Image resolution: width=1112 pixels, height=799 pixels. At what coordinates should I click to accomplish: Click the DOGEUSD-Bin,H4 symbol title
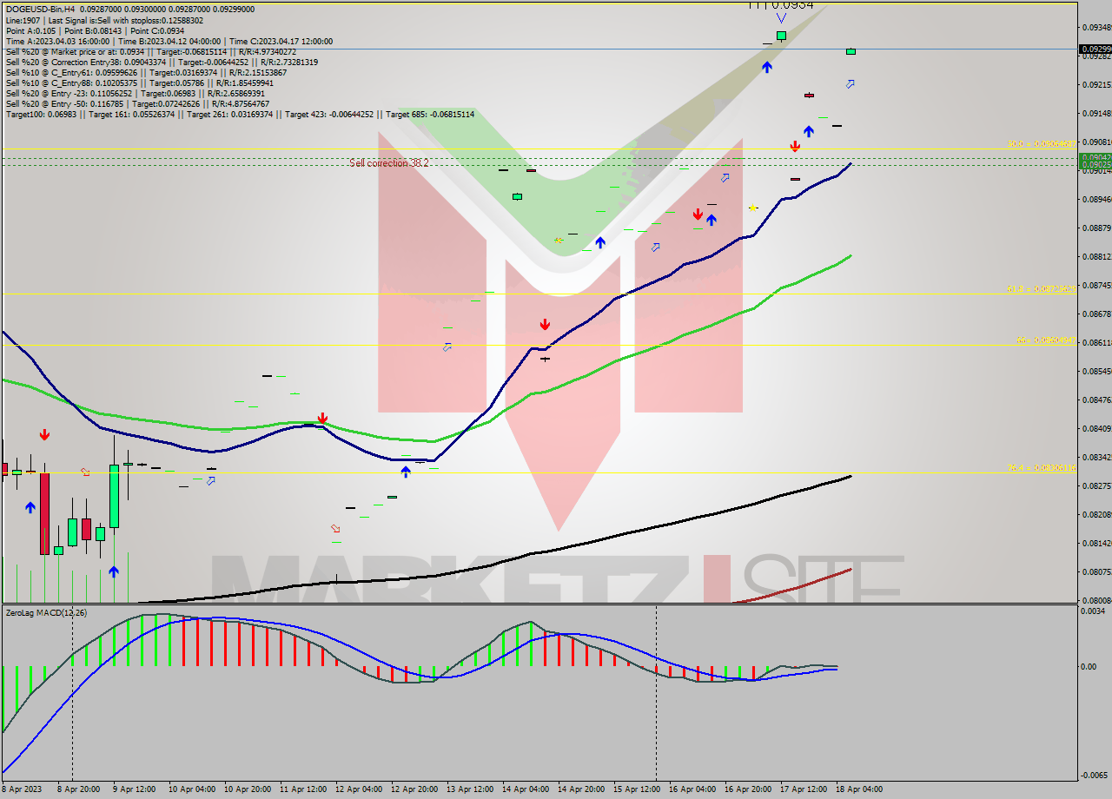pos(40,10)
